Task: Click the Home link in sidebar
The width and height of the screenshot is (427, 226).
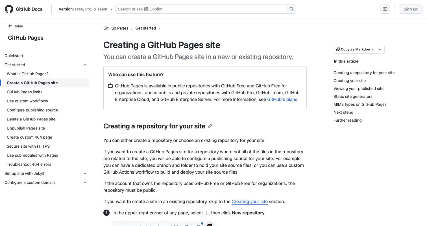Action: tap(18, 26)
